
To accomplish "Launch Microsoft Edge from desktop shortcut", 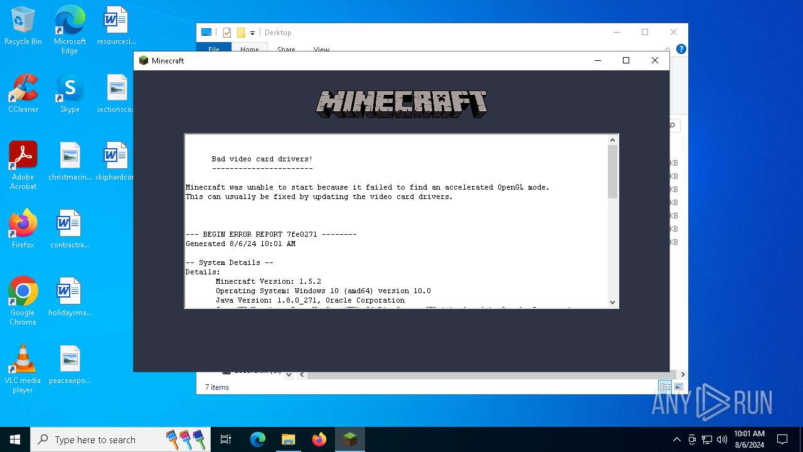I will coord(70,30).
